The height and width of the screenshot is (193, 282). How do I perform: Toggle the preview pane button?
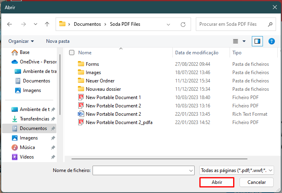click(257, 41)
